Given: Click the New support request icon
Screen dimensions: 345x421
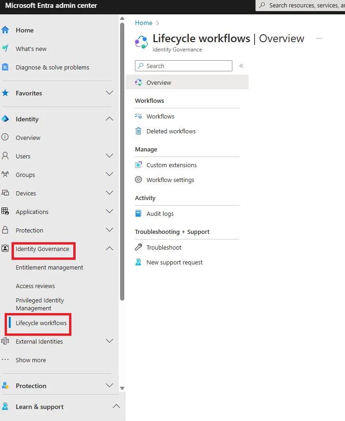Looking at the screenshot, I should (x=138, y=262).
